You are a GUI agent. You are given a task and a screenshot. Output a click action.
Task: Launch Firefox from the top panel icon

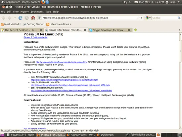43,2
